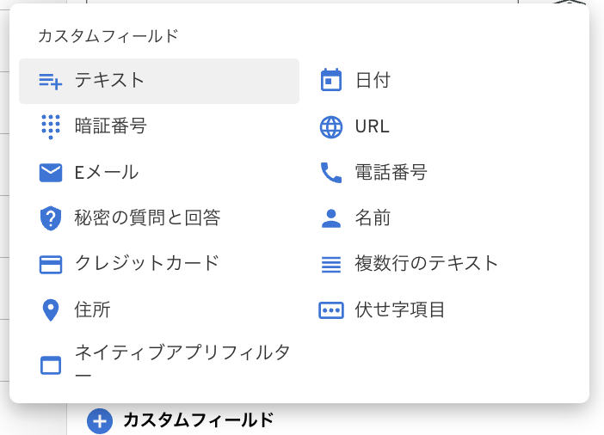604x435 pixels.
Task: Choose 暗証番号 field type
Action: [111, 126]
